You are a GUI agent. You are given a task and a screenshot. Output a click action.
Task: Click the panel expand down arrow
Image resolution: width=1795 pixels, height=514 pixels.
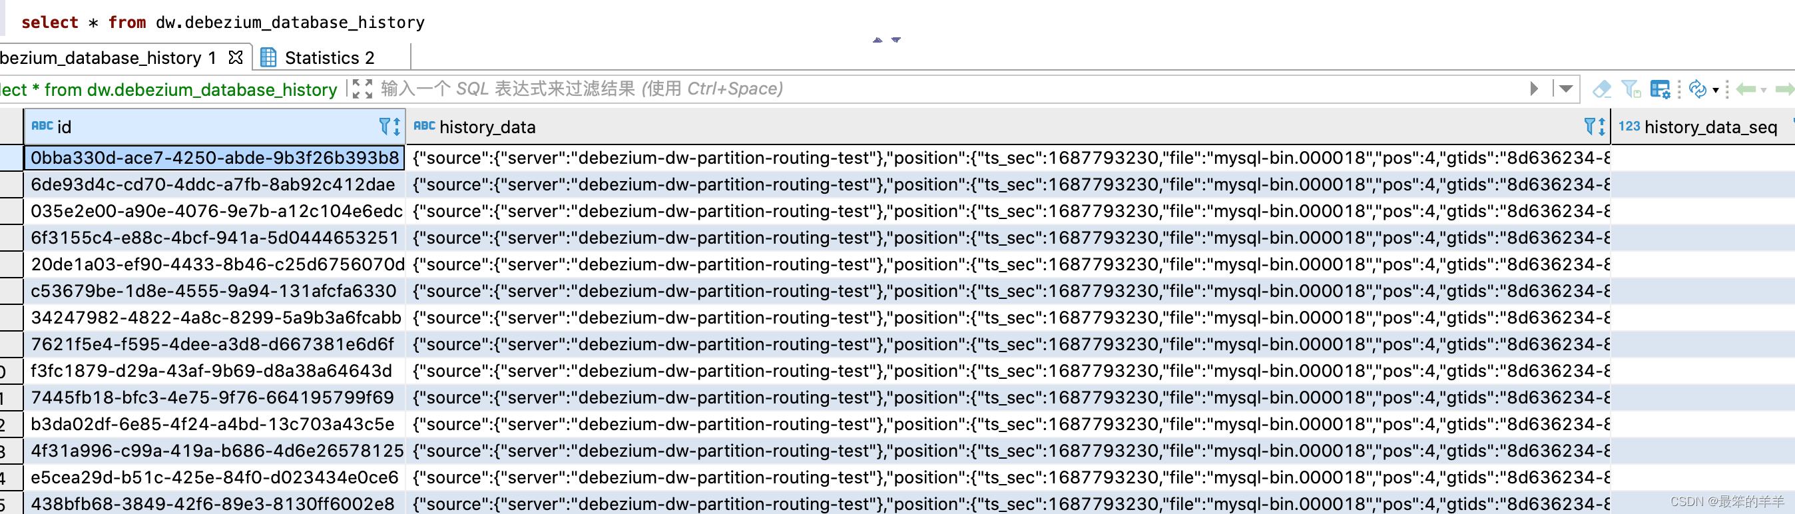[896, 40]
